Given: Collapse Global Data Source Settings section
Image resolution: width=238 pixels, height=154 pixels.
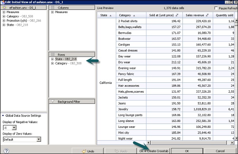Looking at the screenshot, I should pyautogui.click(x=3, y=116).
